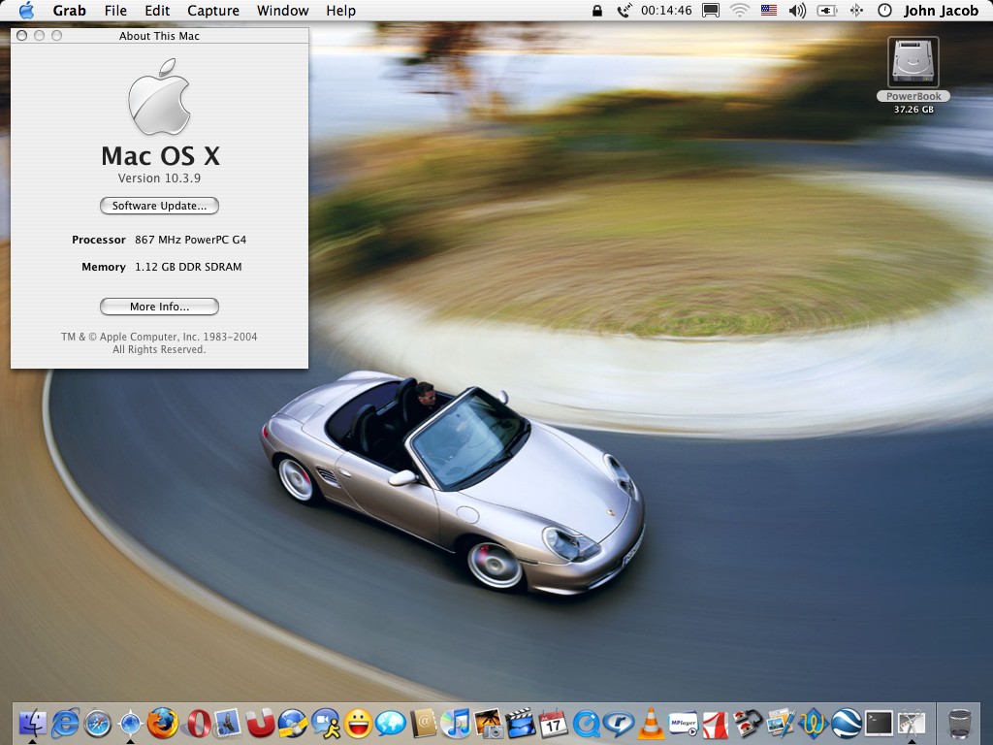Launch QuickTime Player from the Dock

point(586,723)
